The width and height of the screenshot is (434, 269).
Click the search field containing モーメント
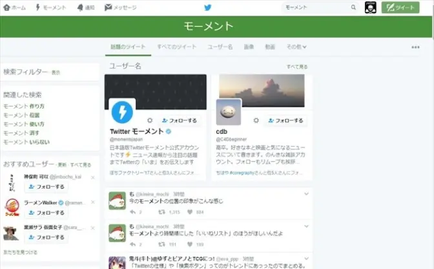[320, 8]
